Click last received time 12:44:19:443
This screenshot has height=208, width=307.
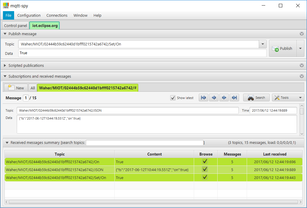click(275, 178)
